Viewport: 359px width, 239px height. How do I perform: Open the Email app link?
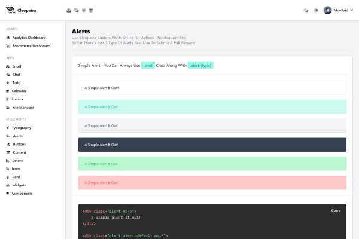coord(17,66)
